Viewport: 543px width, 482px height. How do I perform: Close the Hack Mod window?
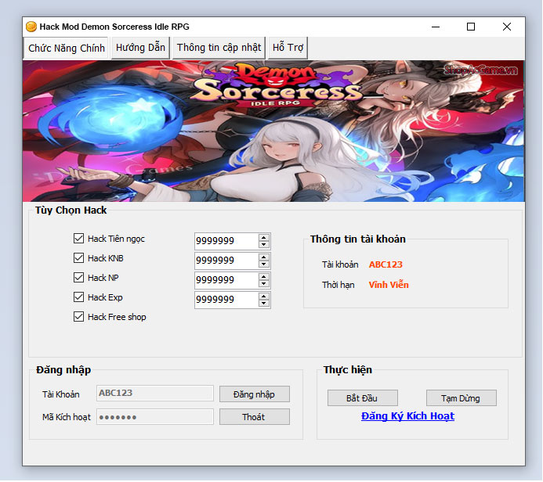507,27
